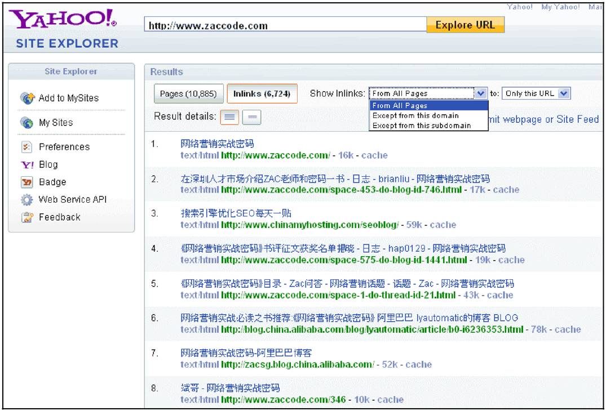
Task: Open the Only this URL dropdown
Action: (x=536, y=93)
